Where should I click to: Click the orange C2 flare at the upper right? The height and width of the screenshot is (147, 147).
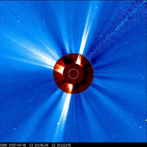(x=79, y=60)
